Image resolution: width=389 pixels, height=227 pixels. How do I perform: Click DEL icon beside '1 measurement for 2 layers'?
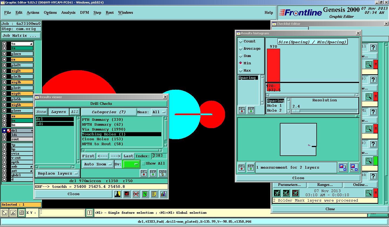pos(242,167)
